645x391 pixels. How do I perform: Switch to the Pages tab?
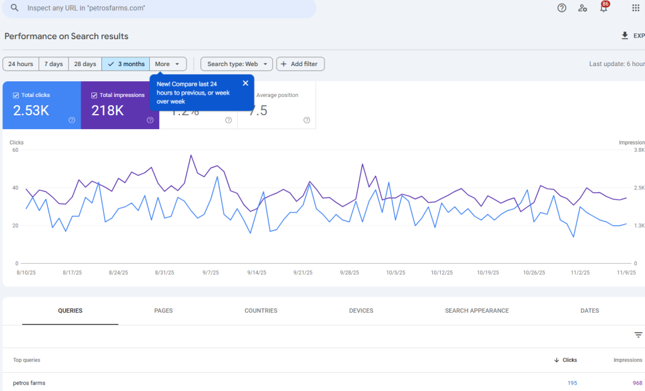pyautogui.click(x=163, y=310)
